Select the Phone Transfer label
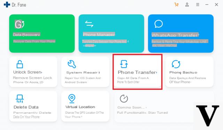The height and width of the screenshot is (130, 223). (137, 72)
